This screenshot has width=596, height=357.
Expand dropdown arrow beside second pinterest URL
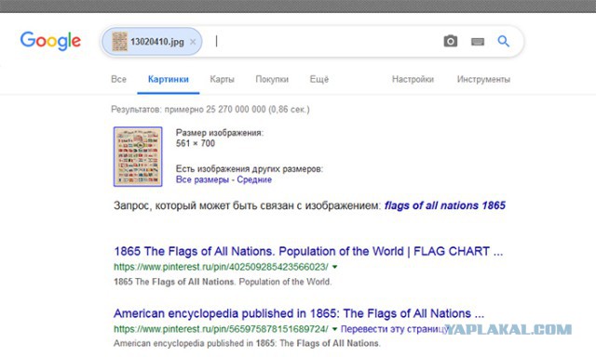[x=335, y=329]
